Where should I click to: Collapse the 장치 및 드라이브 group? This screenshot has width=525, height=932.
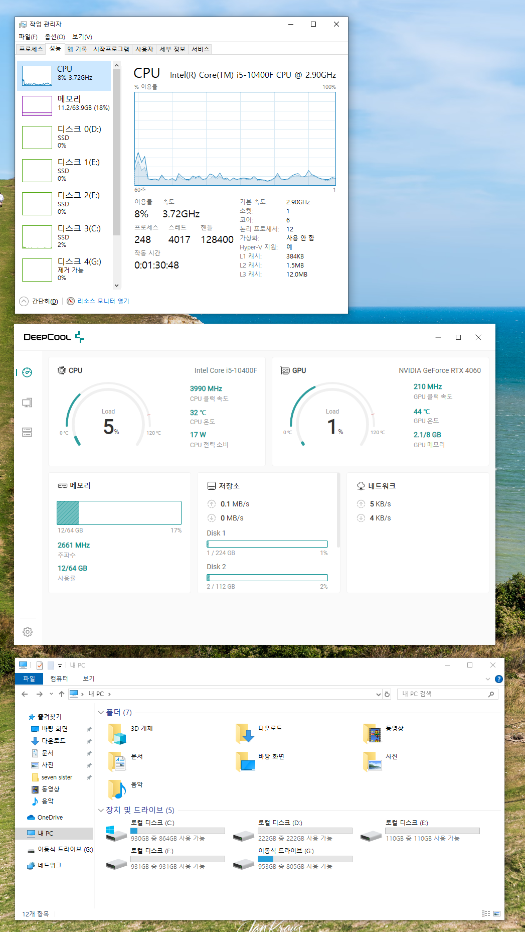point(101,810)
